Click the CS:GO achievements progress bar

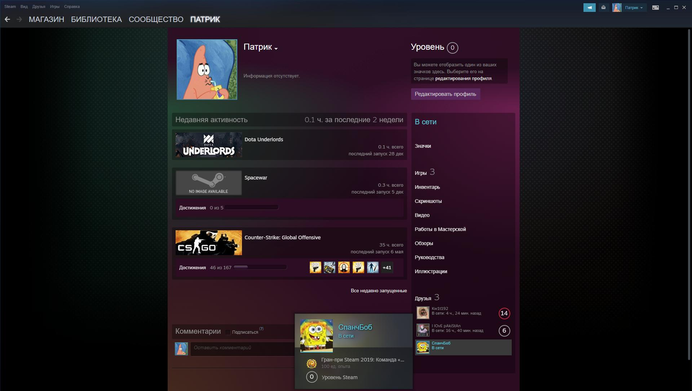tap(260, 267)
